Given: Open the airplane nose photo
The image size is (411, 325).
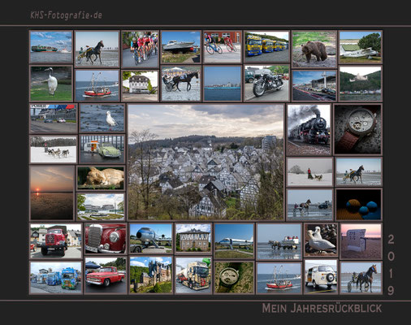Looking at the screenshot, I should click(x=151, y=239).
